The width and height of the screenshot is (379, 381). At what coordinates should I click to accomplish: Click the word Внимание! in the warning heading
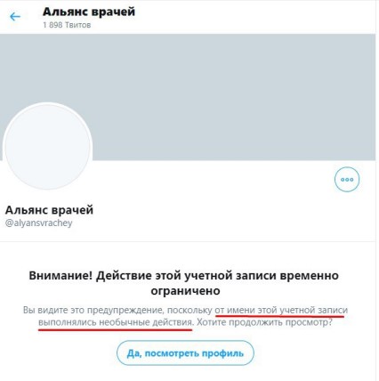pos(60,276)
